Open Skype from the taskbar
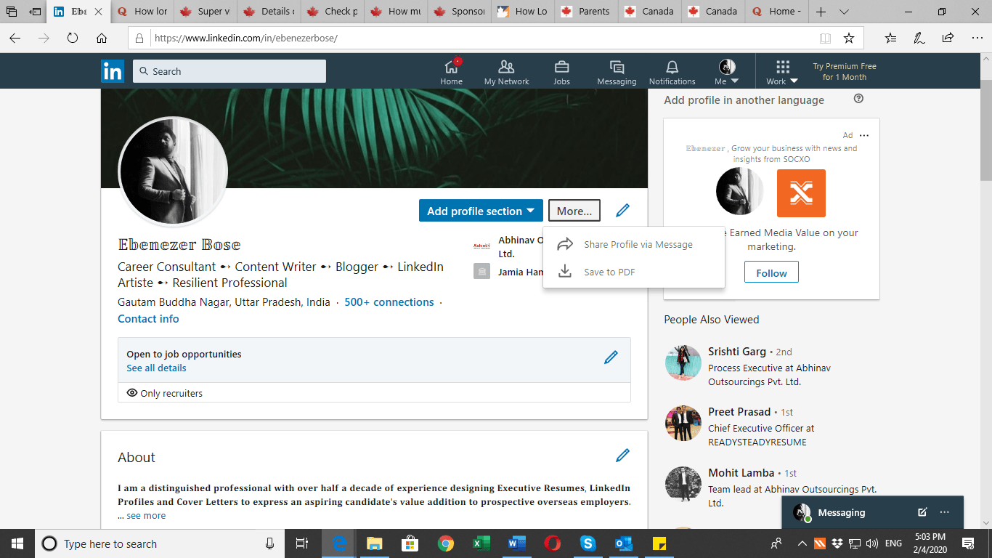Image resolution: width=992 pixels, height=558 pixels. 588,543
